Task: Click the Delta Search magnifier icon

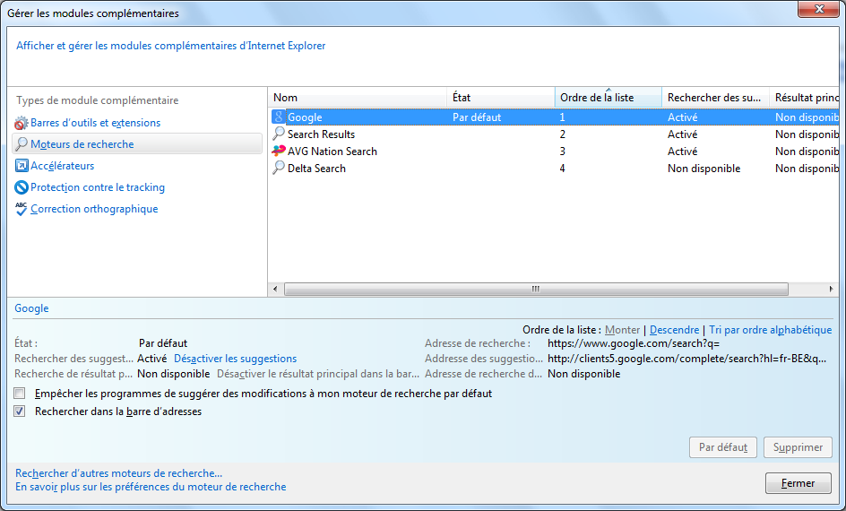Action: (x=279, y=168)
